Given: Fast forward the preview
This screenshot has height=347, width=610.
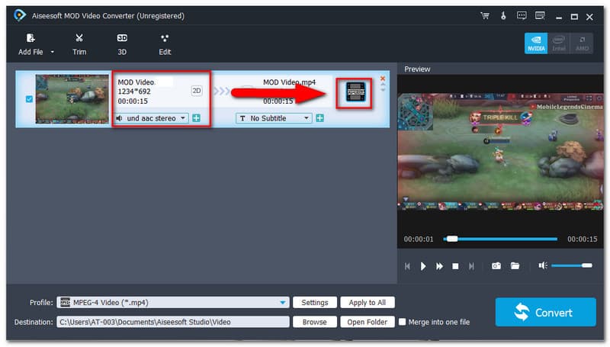Looking at the screenshot, I should coord(439,266).
